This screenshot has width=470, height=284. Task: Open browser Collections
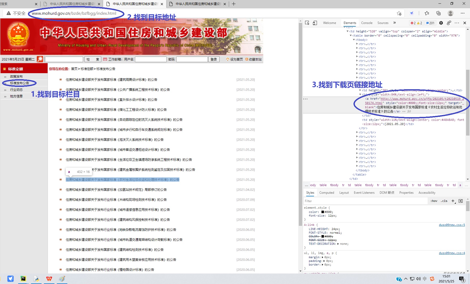[438, 13]
